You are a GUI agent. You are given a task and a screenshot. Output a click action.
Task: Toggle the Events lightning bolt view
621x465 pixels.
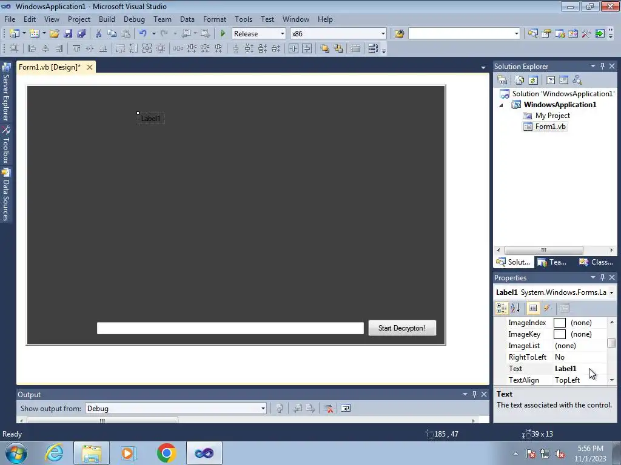[546, 308]
